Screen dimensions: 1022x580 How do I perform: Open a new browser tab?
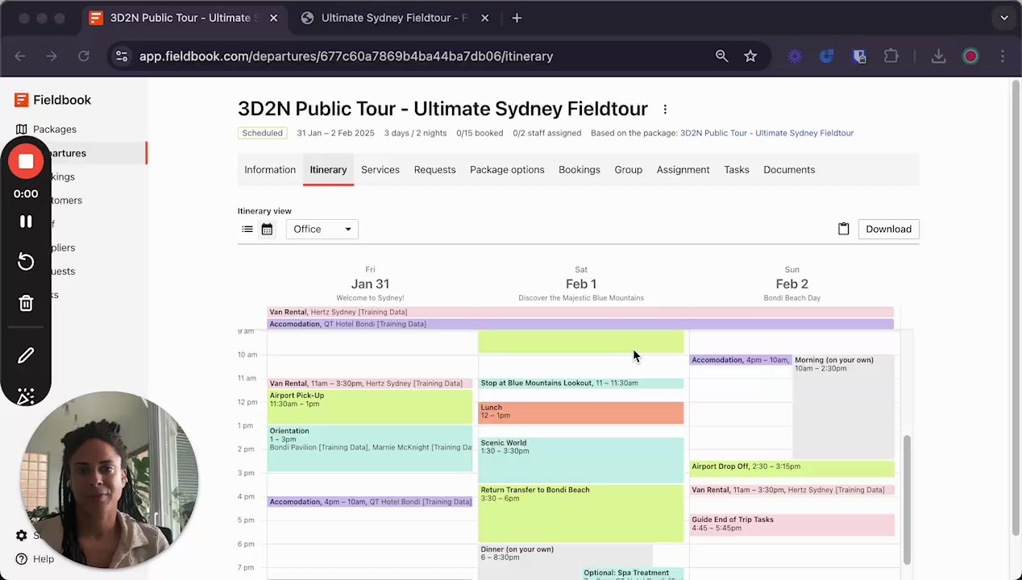tap(517, 18)
